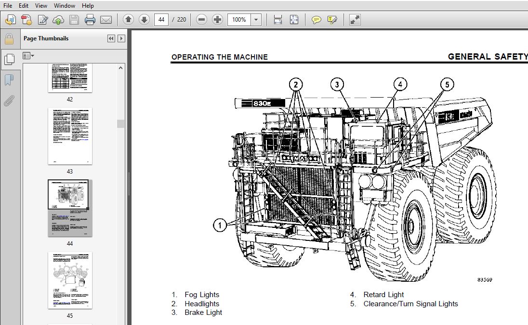Go to previous page with up arrow
Viewport: 528px width, 325px height.
pos(128,20)
